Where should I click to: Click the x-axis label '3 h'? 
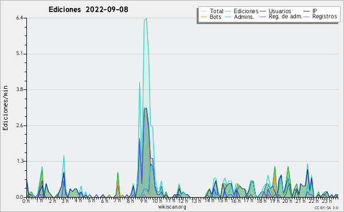coord(65,201)
